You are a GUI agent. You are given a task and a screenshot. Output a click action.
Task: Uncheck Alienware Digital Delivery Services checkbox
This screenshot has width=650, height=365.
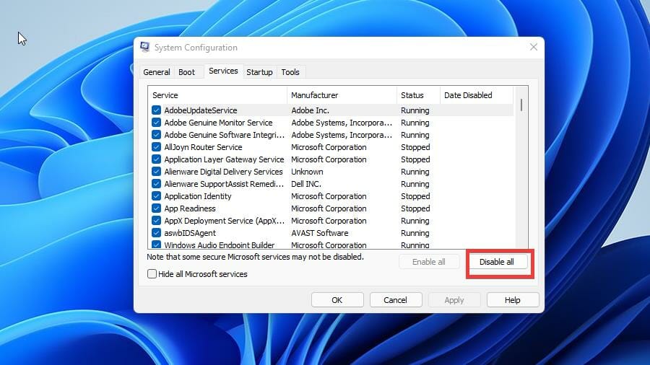tap(156, 172)
